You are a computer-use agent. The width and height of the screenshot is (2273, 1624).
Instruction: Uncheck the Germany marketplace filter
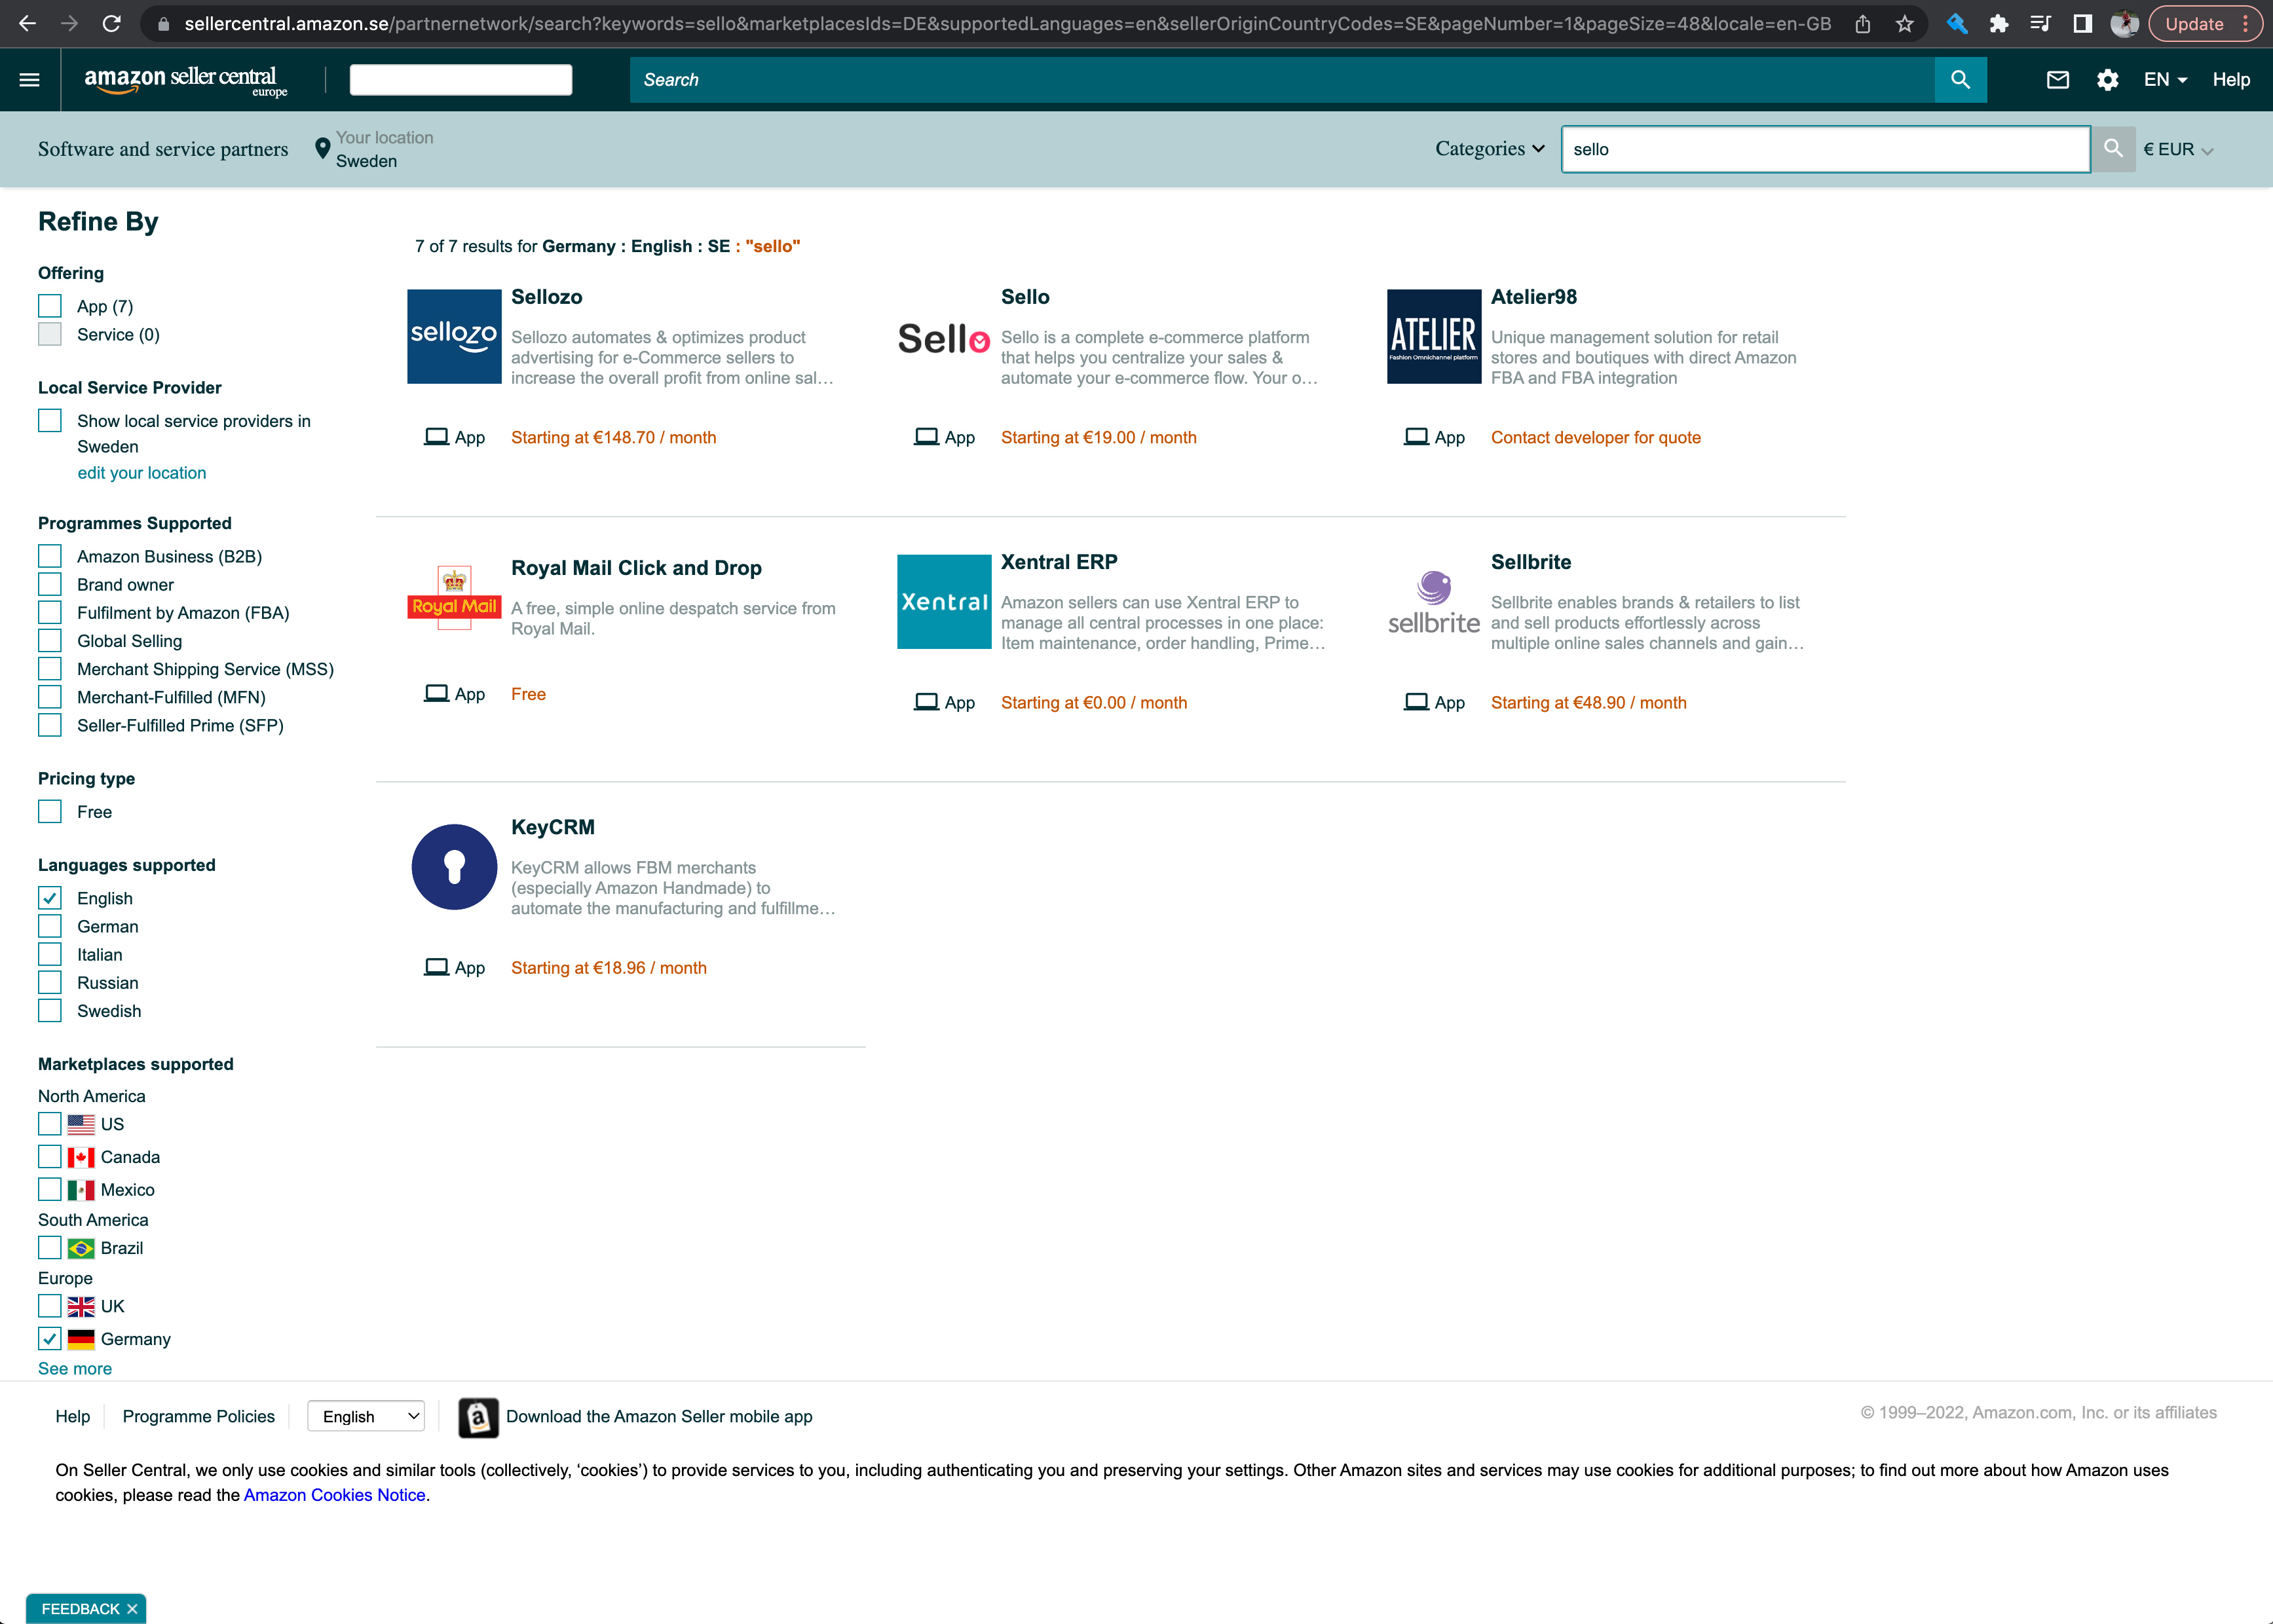(x=50, y=1338)
